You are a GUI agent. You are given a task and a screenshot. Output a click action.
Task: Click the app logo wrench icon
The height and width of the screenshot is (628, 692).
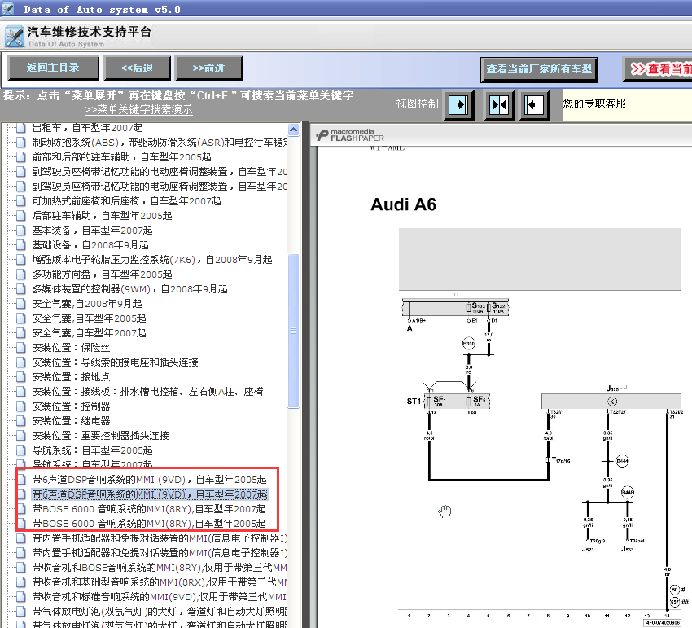pos(14,36)
